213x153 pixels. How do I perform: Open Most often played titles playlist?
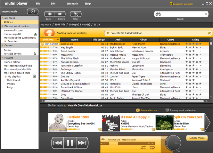coord(17,73)
